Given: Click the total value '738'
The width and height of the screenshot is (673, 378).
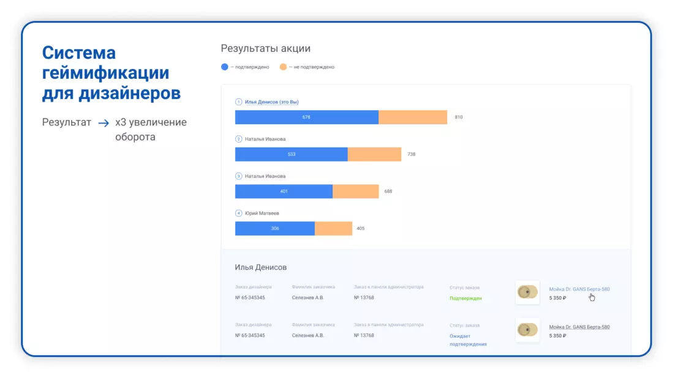Looking at the screenshot, I should point(412,154).
